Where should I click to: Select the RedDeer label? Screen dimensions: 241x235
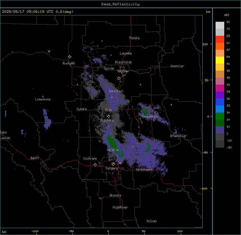click(123, 71)
